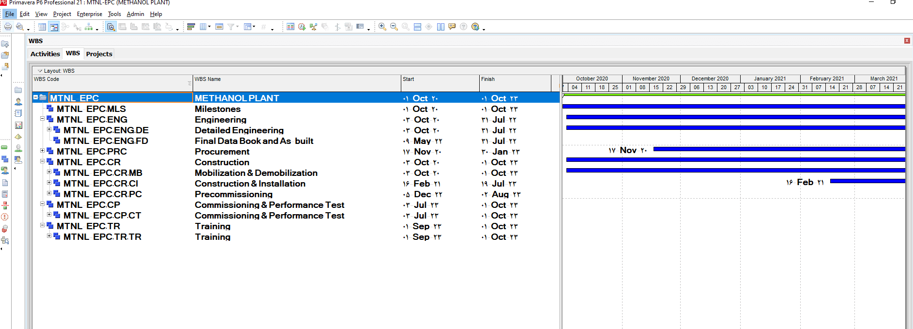Image resolution: width=913 pixels, height=329 pixels.
Task: Click the Schedule clock icon
Action: 302,27
